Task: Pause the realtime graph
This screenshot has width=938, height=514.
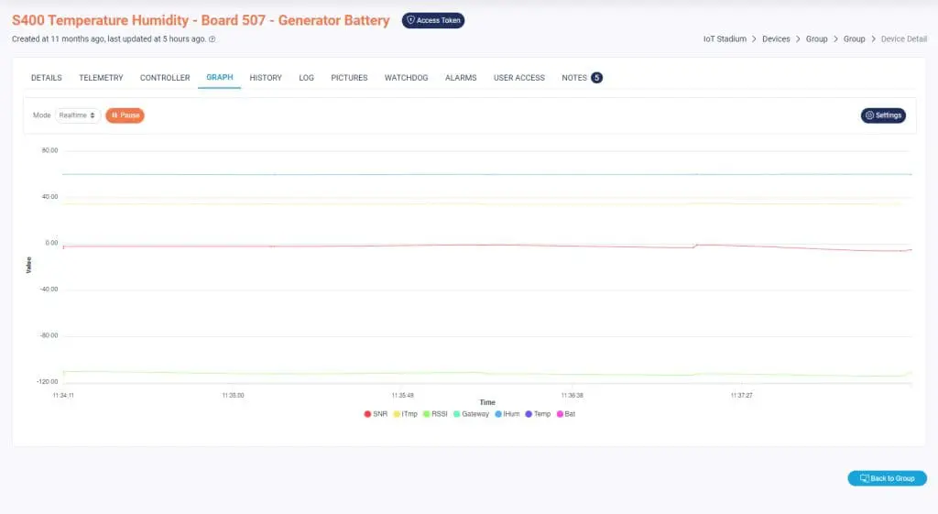Action: coord(125,115)
